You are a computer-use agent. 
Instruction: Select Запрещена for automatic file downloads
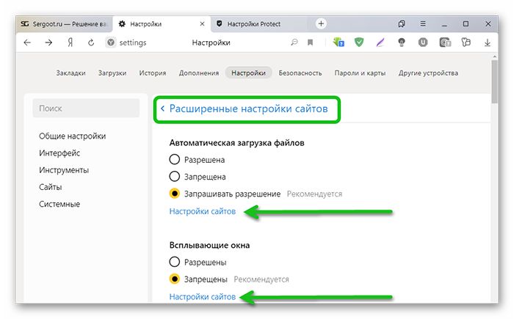pos(175,177)
